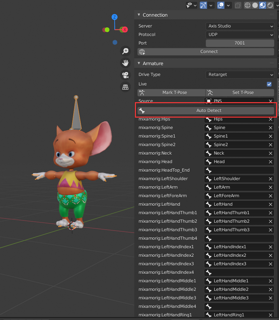
Task: Toggle viewport overlays button
Action: point(221,5)
